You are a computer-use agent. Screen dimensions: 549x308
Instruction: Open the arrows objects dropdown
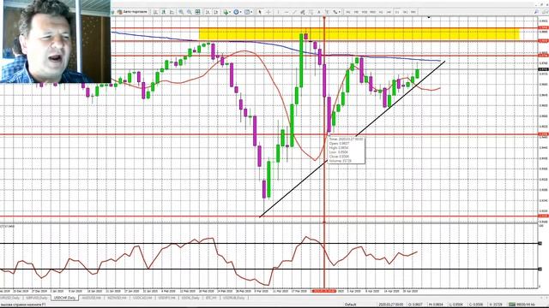(336, 12)
